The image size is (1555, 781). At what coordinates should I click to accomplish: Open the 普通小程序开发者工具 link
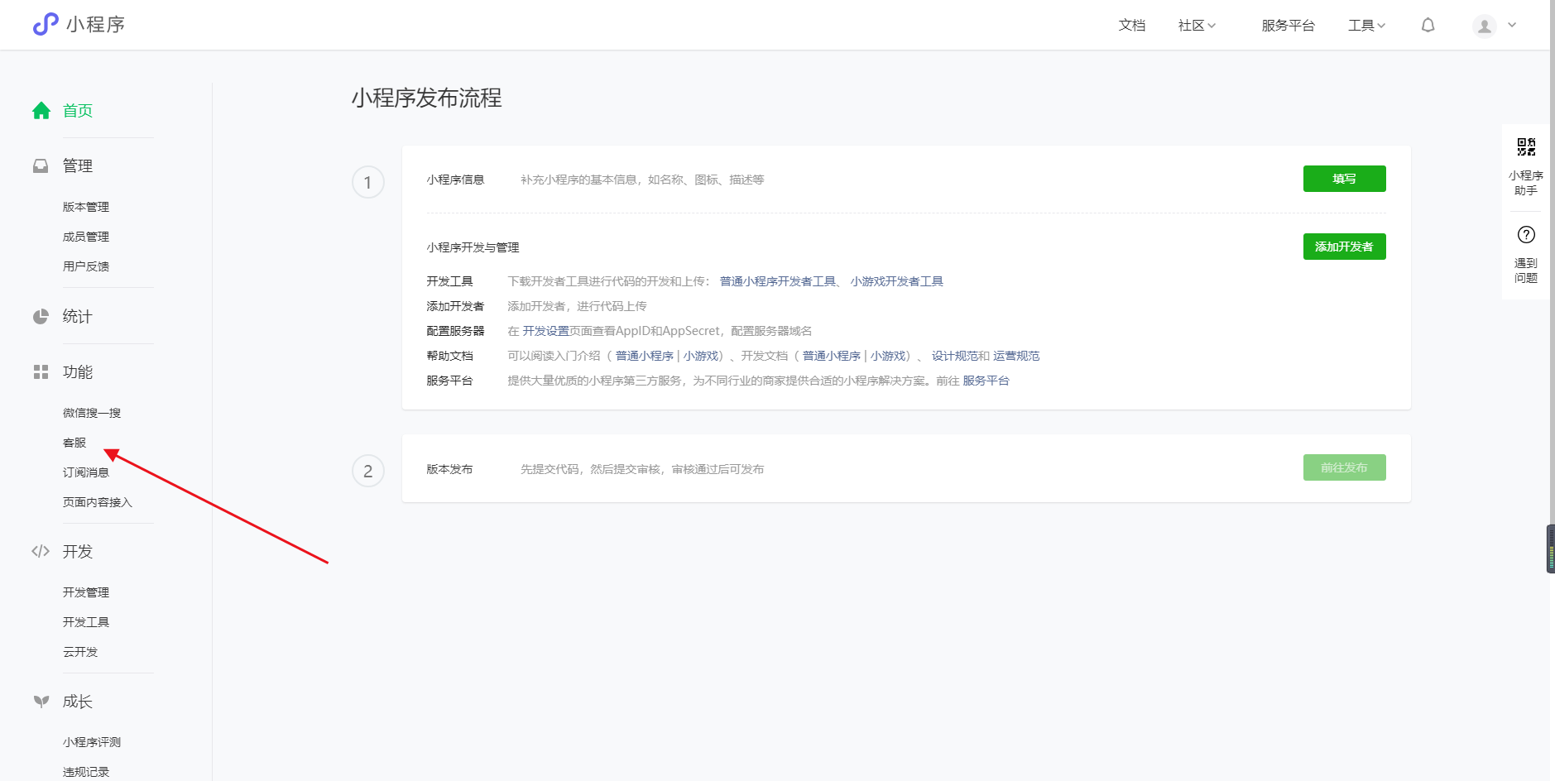pos(778,280)
